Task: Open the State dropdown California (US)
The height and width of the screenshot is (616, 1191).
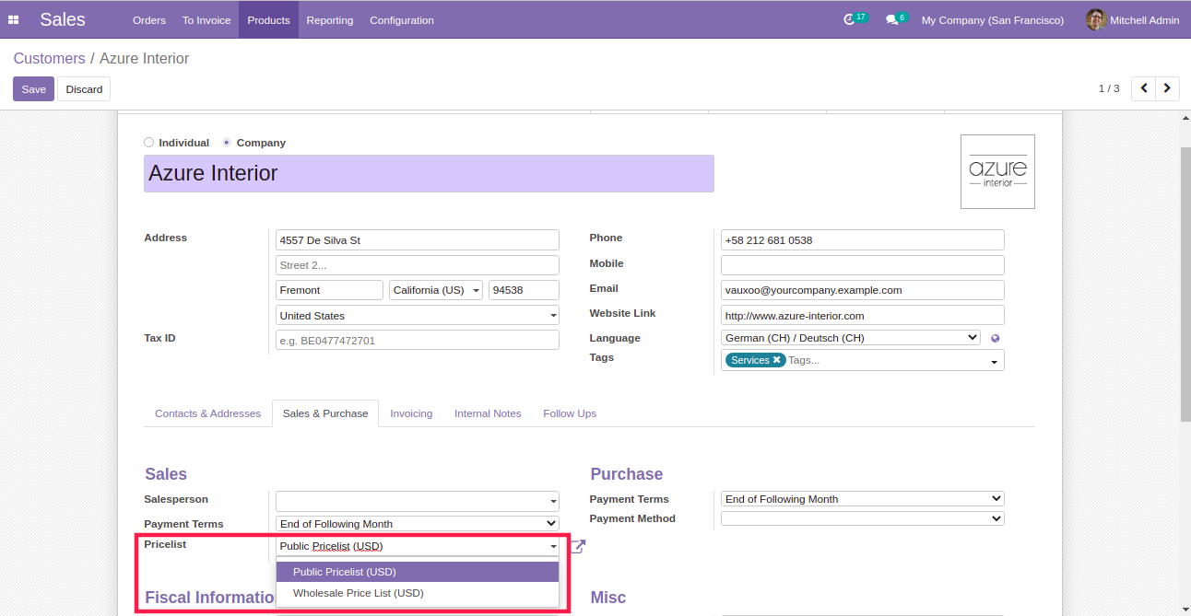Action: [x=436, y=290]
